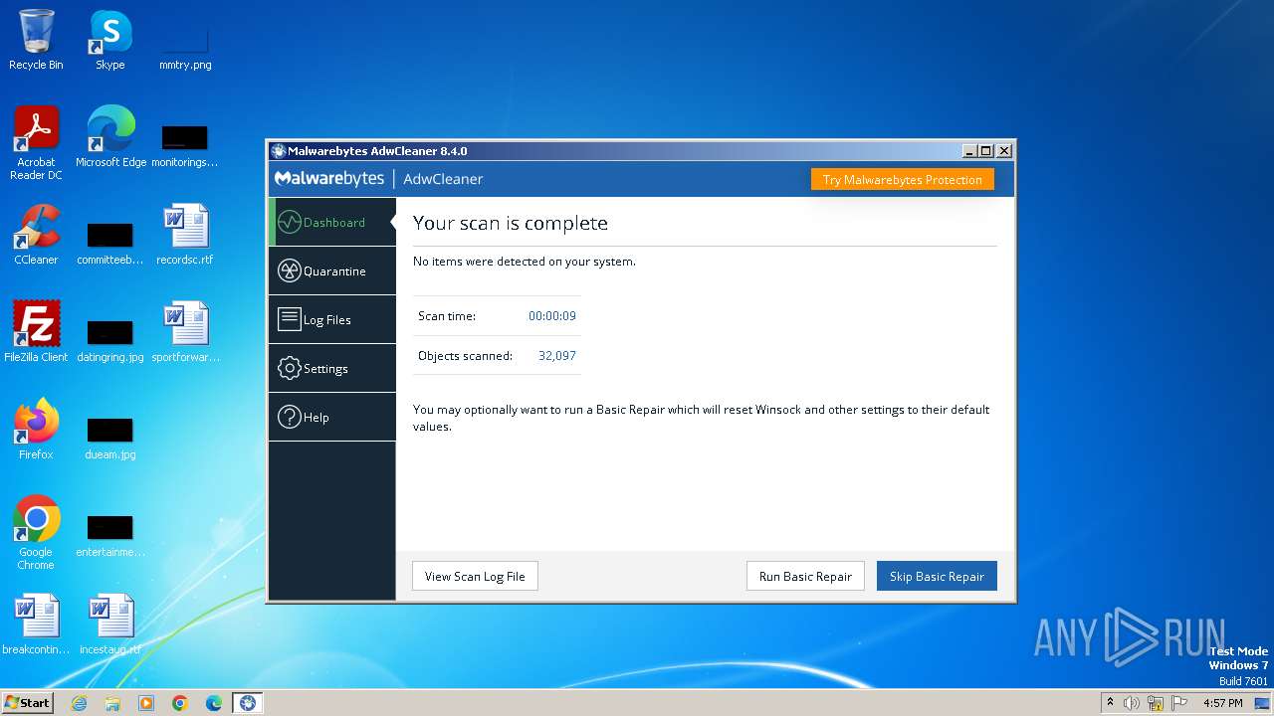Select the FileZilla Client desktop icon
This screenshot has width=1274, height=716.
[36, 332]
